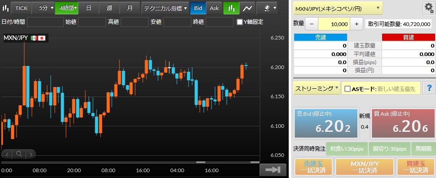Enable the ASモード checkbox
The height and width of the screenshot is (178, 436).
347,89
